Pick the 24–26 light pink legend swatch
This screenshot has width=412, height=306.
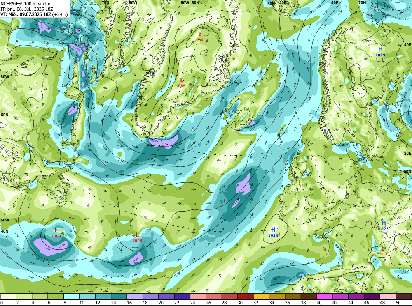[x=198, y=297]
